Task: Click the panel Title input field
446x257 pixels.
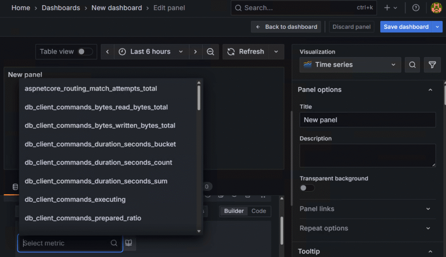Action: pyautogui.click(x=368, y=120)
